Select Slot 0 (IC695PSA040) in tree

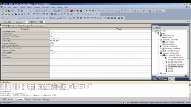point(175,58)
